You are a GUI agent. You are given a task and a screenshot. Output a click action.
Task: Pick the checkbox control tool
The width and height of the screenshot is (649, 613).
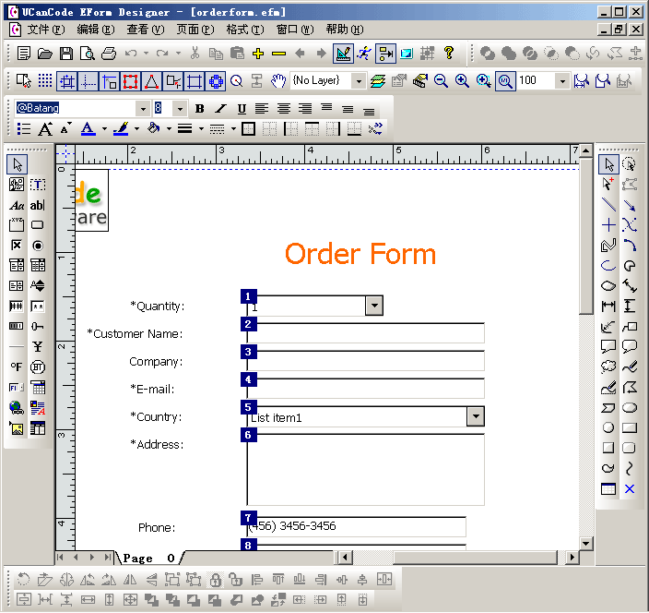17,246
